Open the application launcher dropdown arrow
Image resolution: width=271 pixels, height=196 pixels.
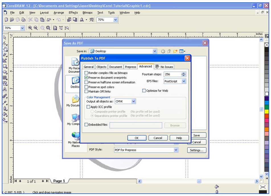click(86, 20)
